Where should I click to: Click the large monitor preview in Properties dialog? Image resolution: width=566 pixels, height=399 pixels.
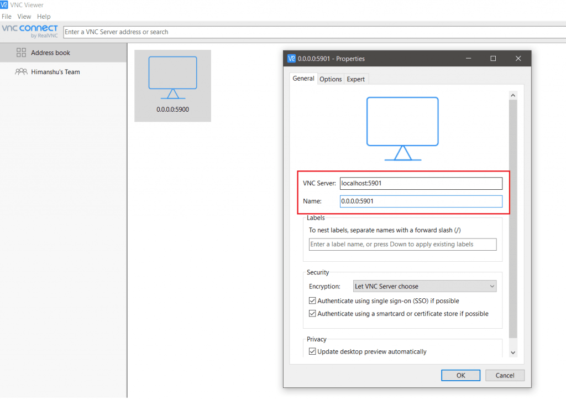pyautogui.click(x=402, y=128)
